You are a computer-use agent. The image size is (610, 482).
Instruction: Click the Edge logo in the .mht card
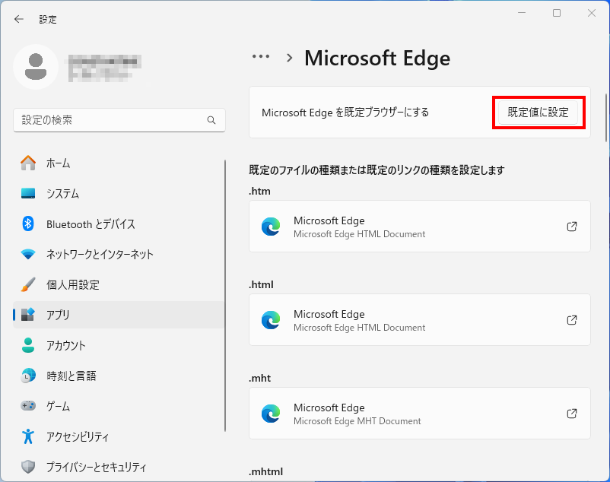pos(271,414)
